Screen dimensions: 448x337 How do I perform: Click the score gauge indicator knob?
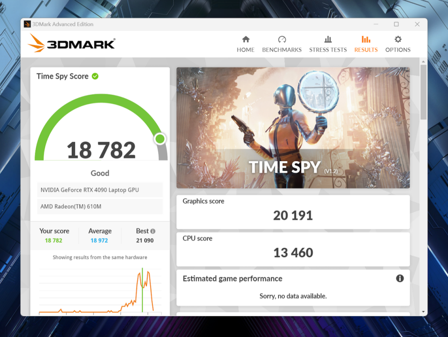coord(160,139)
